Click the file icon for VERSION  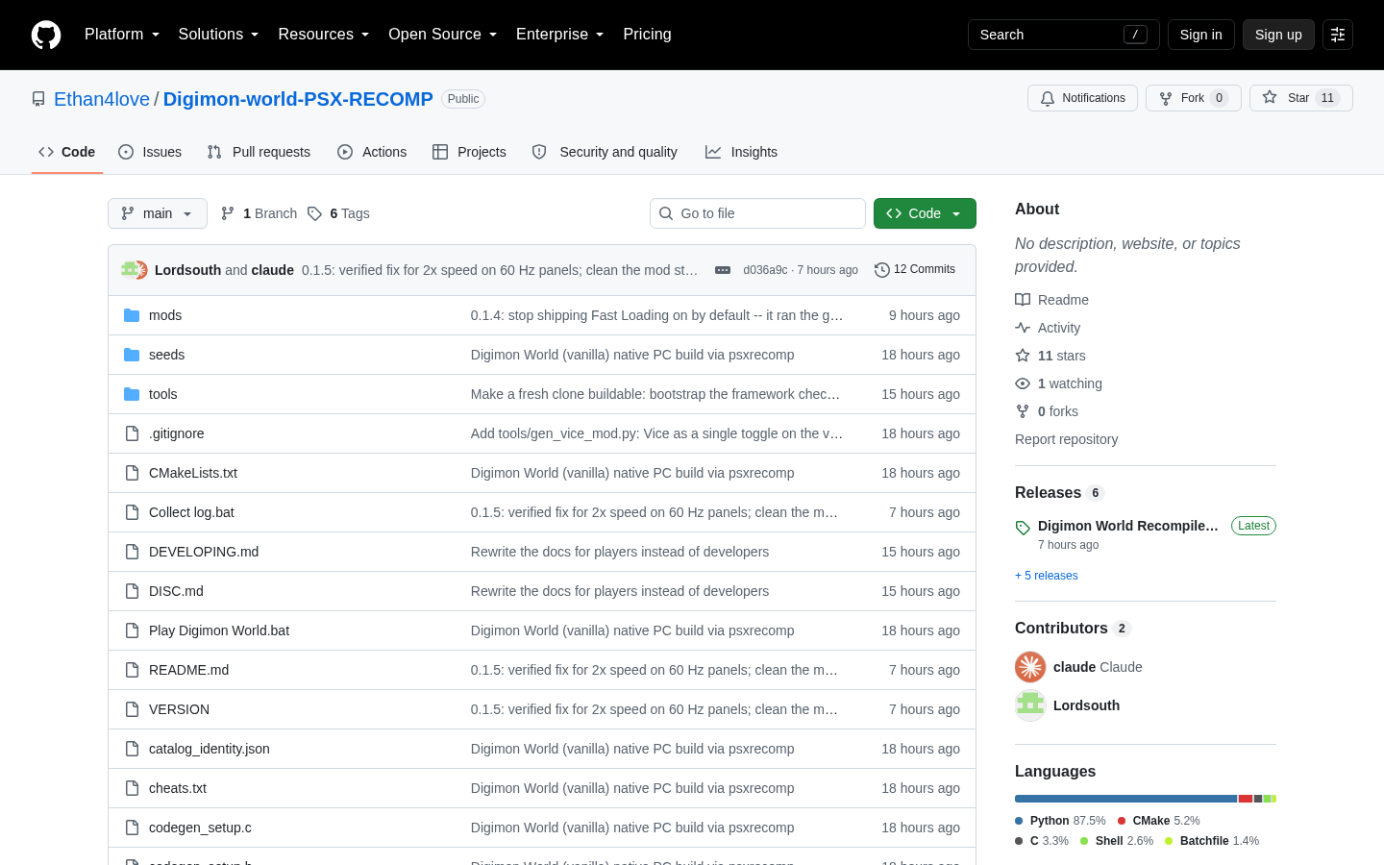[132, 709]
